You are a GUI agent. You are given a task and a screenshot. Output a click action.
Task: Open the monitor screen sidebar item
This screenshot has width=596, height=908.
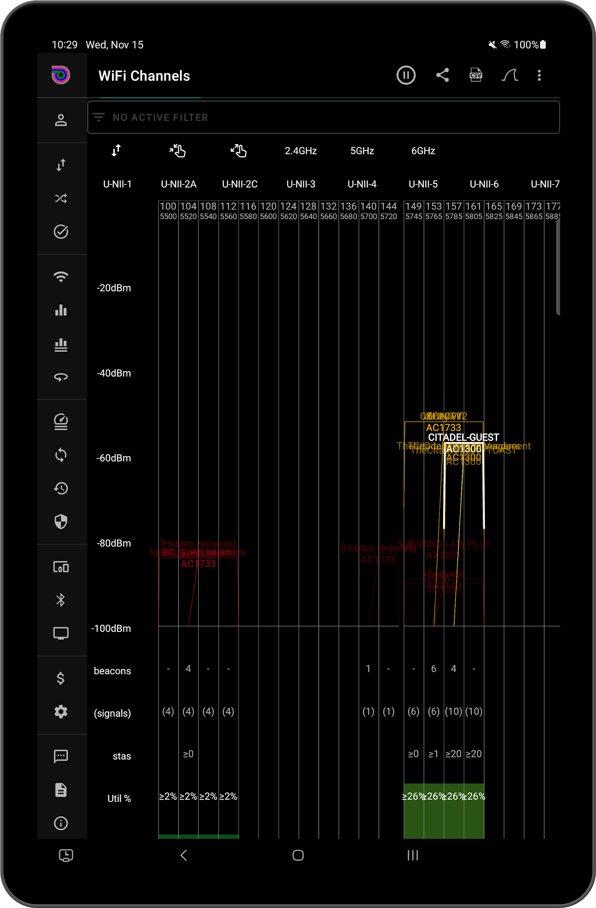tap(61, 633)
